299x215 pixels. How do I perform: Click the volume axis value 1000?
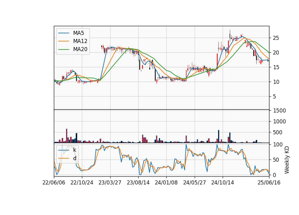tap(279, 122)
